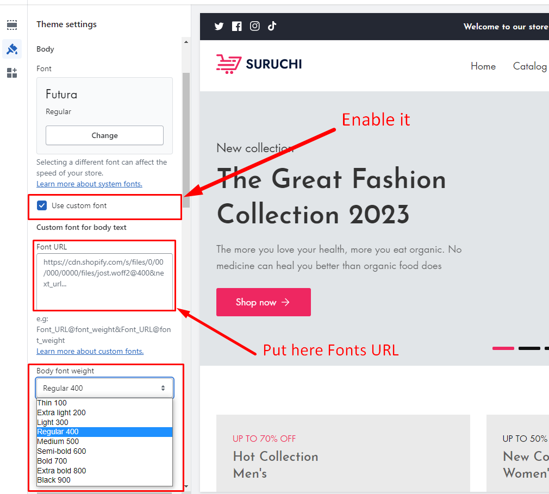The width and height of the screenshot is (549, 494).
Task: Click the Change font button
Action: tap(104, 135)
